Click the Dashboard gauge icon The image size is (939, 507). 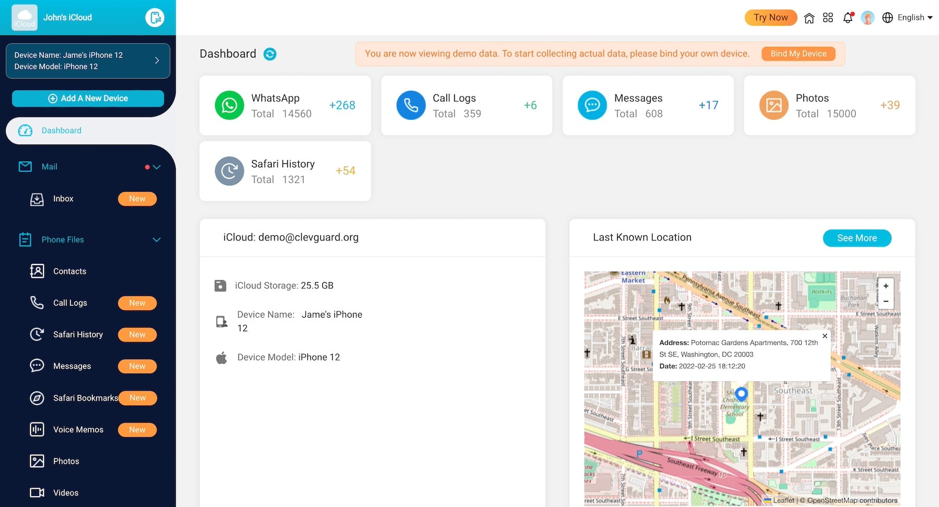point(25,130)
